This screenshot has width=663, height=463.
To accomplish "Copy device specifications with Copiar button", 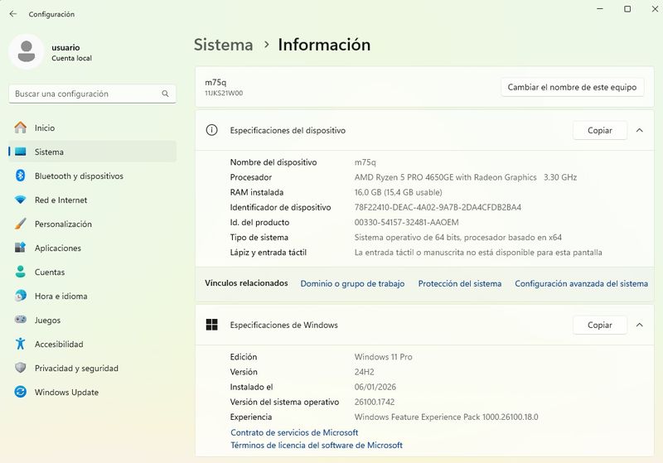I will (x=599, y=131).
